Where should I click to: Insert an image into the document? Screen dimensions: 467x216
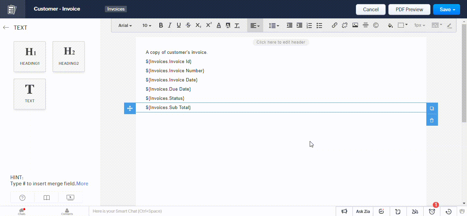point(355,25)
